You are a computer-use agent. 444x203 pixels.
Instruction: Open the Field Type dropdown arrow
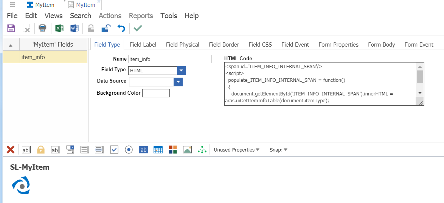click(181, 70)
